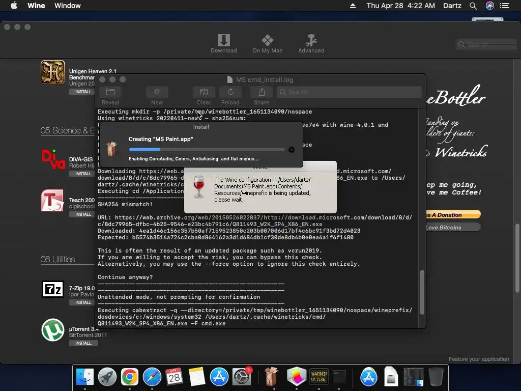Click the WineBottler search field
Viewport: 521px width, 391px height.
click(487, 44)
